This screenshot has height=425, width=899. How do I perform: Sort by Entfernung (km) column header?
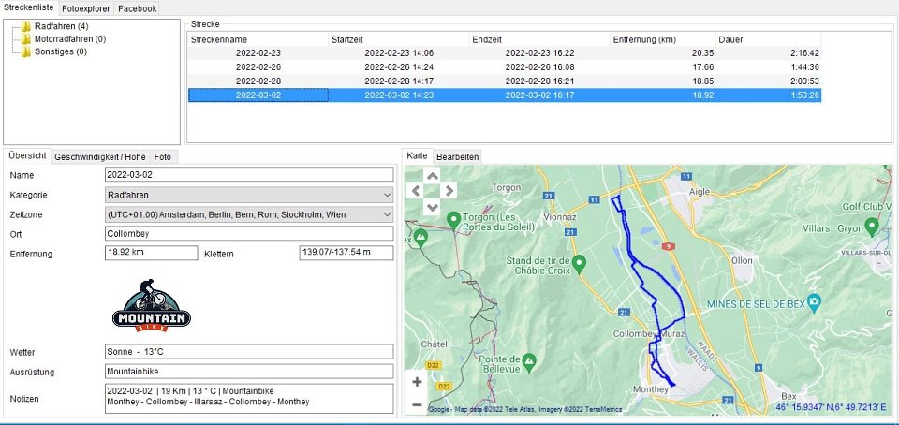[663, 39]
